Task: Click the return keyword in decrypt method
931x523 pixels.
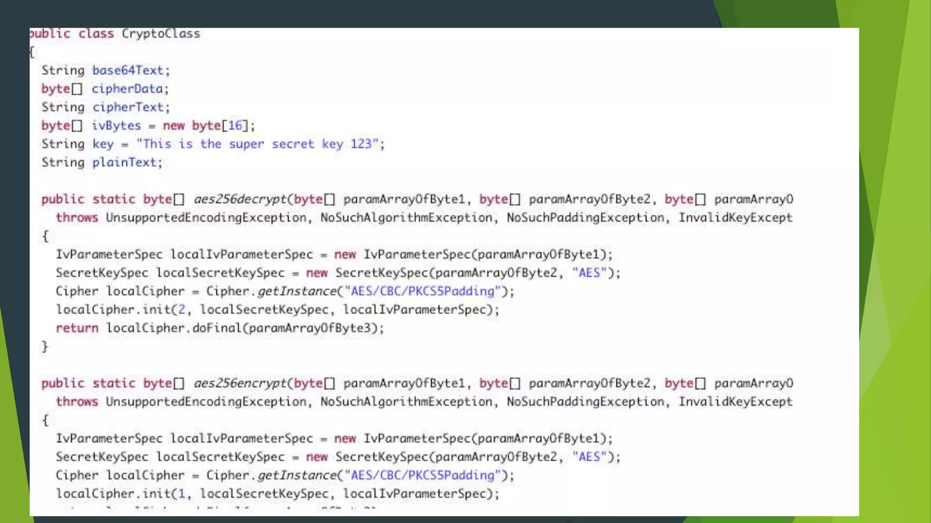Action: pyautogui.click(x=77, y=328)
